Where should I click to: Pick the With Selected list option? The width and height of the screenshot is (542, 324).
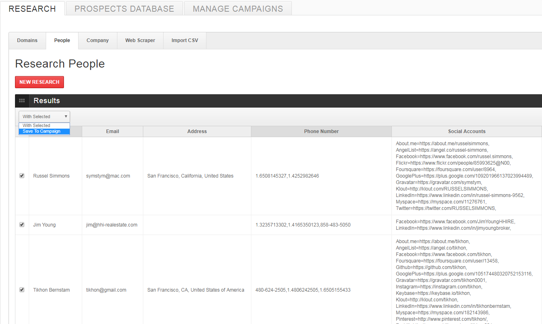[44, 125]
